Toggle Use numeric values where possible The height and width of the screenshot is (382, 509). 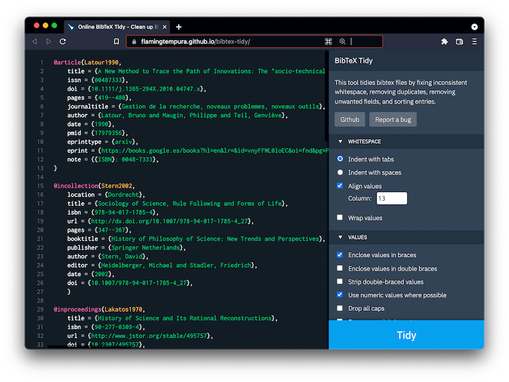[340, 295]
